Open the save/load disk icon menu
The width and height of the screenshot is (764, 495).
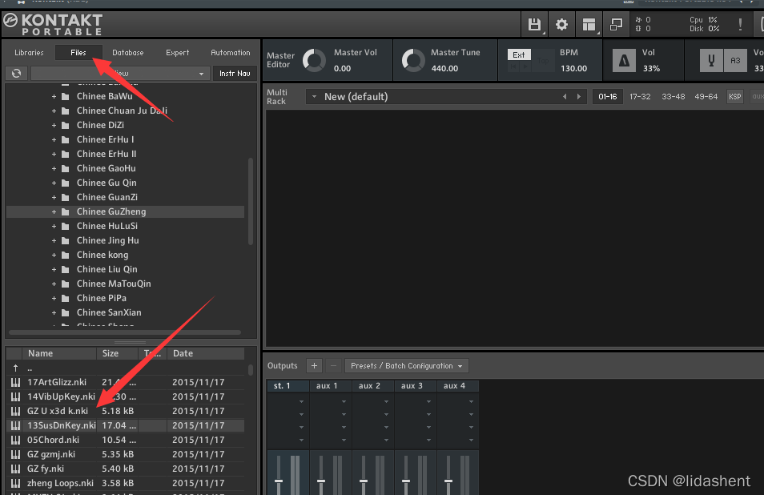pos(534,24)
